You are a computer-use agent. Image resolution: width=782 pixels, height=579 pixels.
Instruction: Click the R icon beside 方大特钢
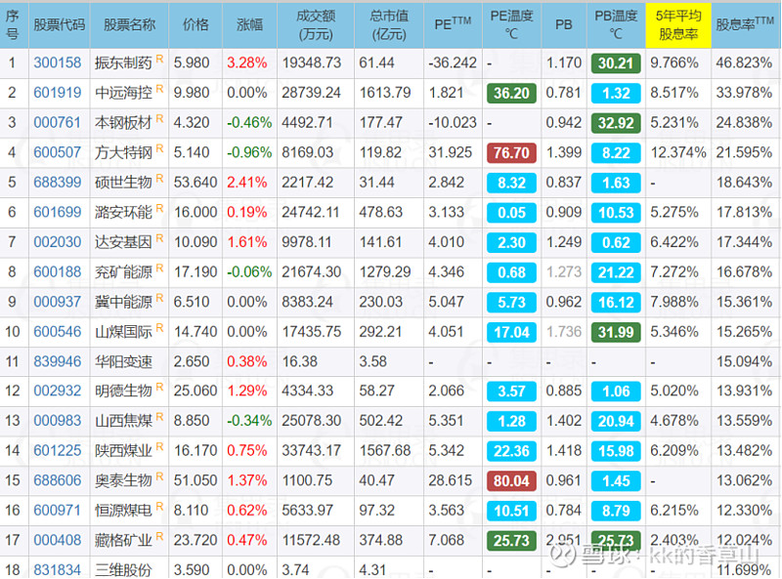coord(159,149)
